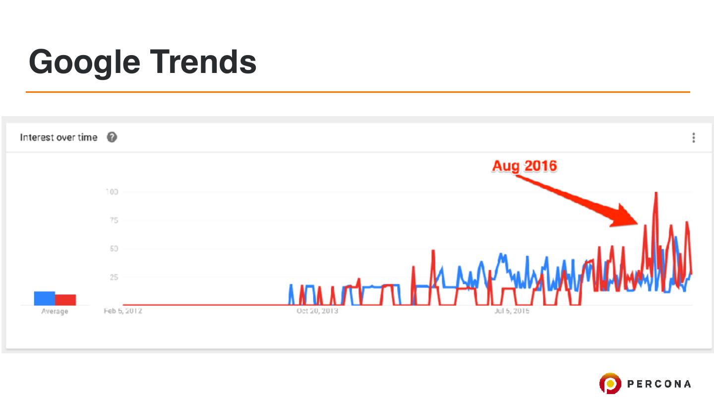Image resolution: width=714 pixels, height=402 pixels.
Task: Click the 25 value on the y-axis
Action: coord(113,277)
